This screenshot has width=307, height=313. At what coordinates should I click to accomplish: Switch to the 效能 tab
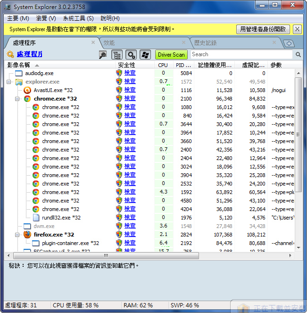109,43
